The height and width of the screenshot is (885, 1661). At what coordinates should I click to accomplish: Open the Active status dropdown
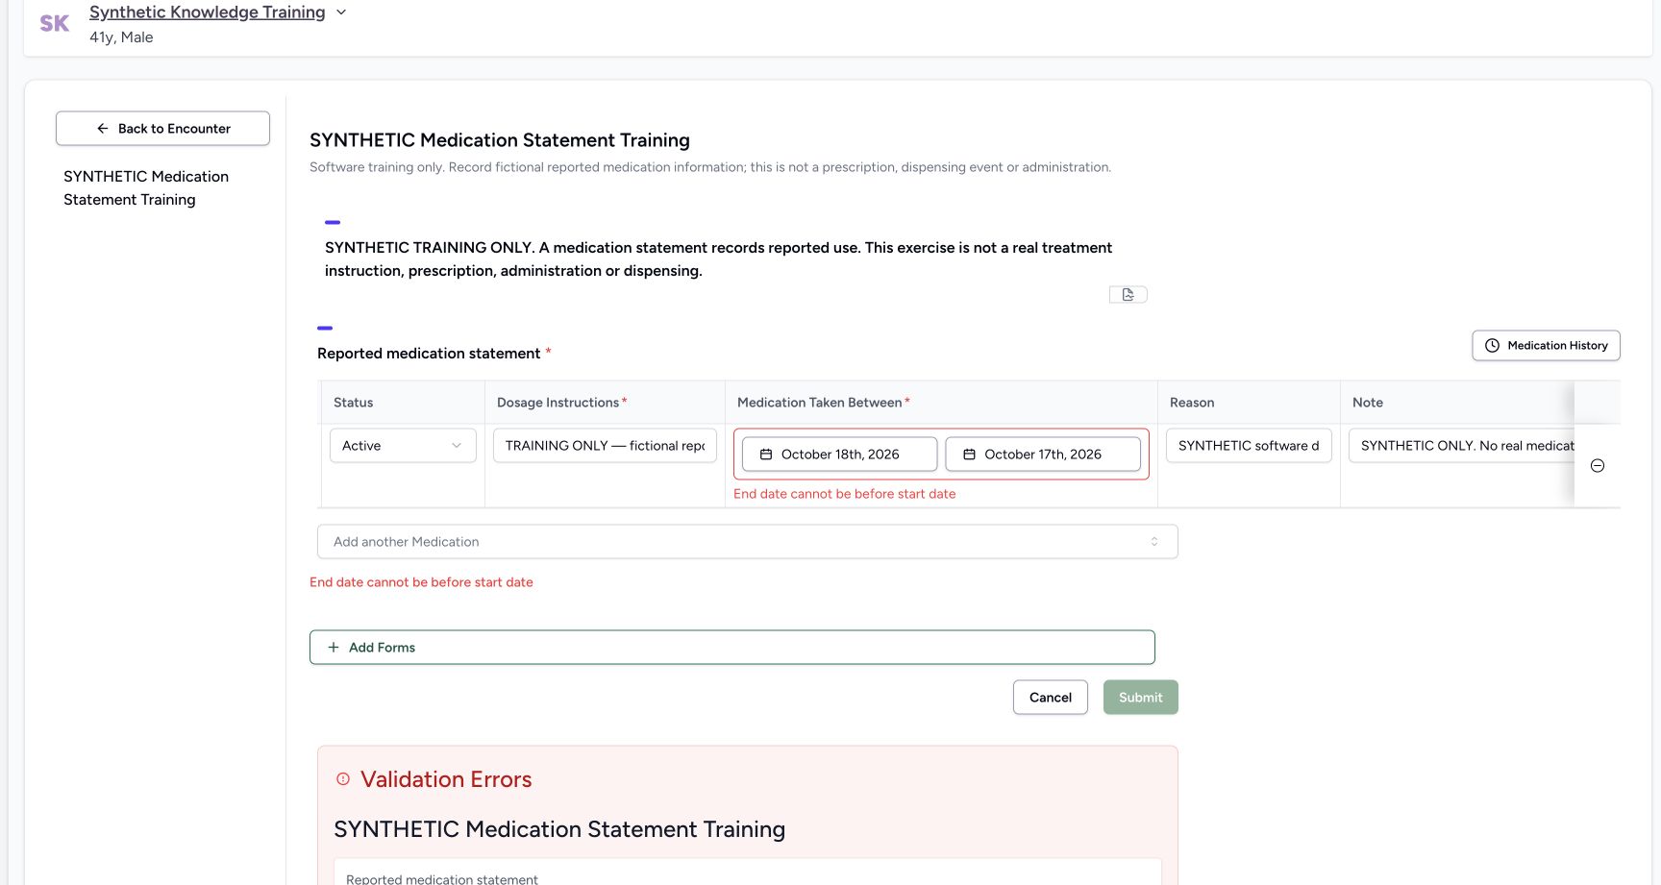(x=403, y=446)
